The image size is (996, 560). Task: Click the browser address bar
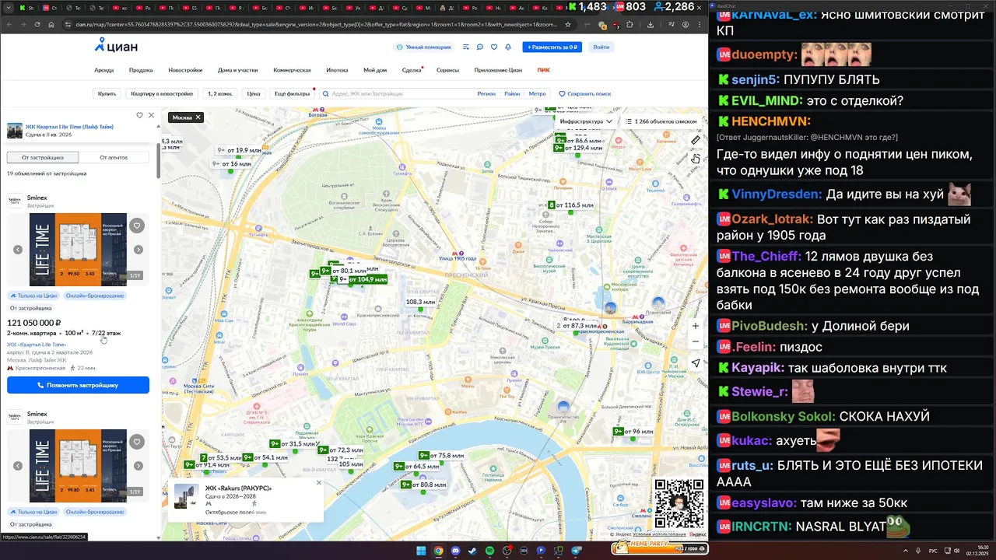[x=319, y=24]
